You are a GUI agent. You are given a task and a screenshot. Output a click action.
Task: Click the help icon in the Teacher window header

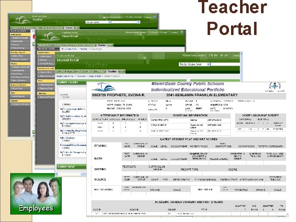tap(155, 17)
